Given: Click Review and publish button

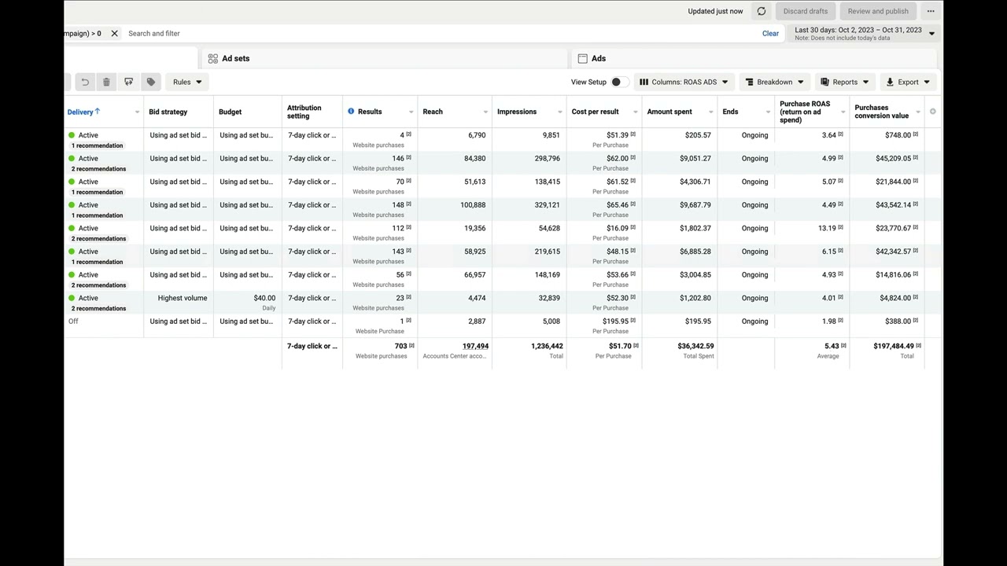Looking at the screenshot, I should point(878,11).
